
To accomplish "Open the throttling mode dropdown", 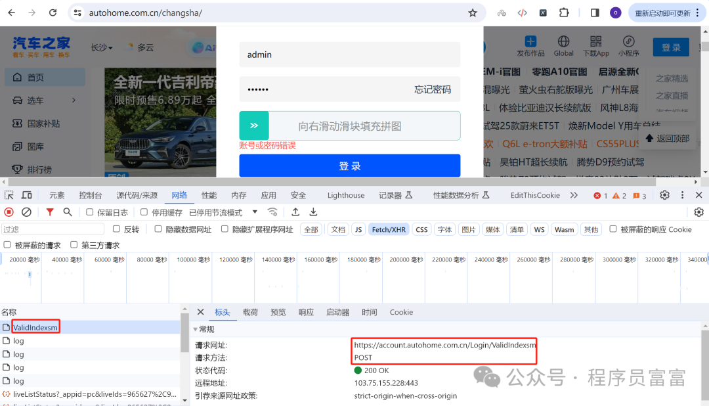I will 223,212.
